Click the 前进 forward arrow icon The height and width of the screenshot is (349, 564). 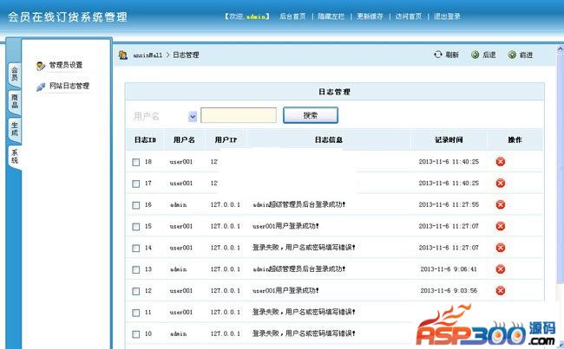pyautogui.click(x=512, y=55)
